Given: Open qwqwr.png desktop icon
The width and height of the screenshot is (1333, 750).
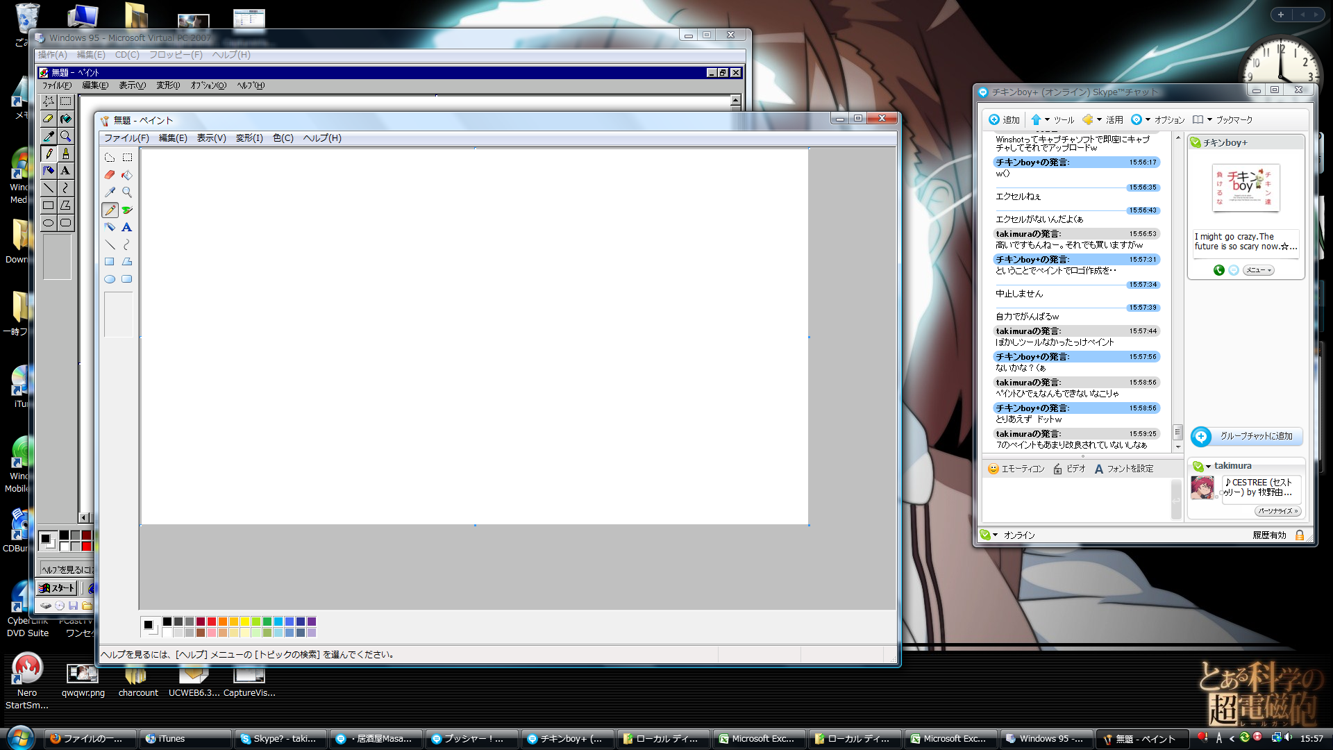Looking at the screenshot, I should (x=83, y=681).
